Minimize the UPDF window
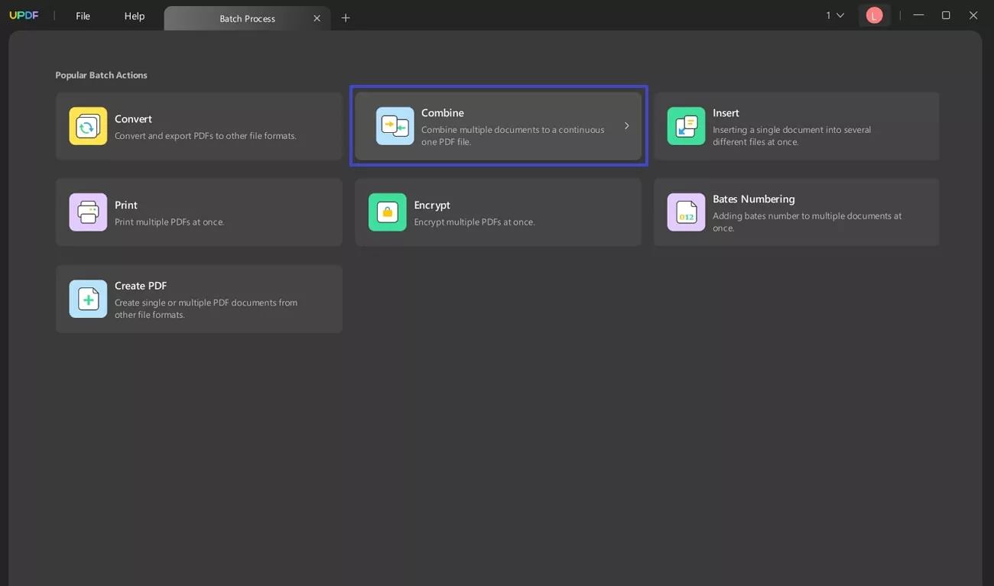This screenshot has width=994, height=586. [x=918, y=15]
